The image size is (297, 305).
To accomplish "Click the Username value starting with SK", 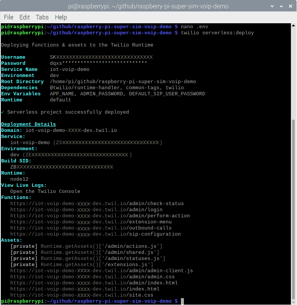I will pos(101,57).
